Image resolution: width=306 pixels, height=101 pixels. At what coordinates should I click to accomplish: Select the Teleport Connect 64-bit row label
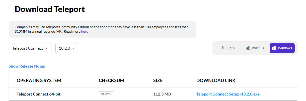point(38,94)
